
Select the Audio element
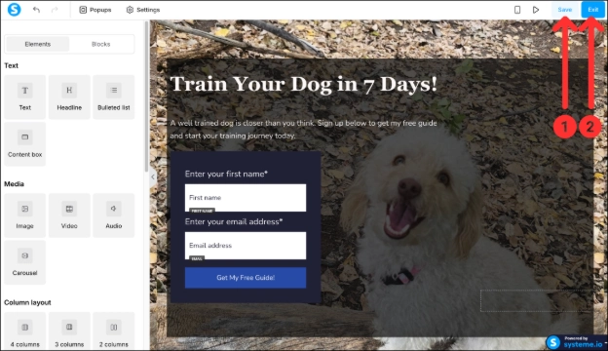114,215
